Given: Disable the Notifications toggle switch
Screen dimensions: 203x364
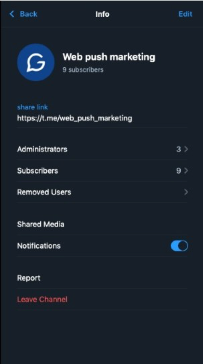Looking at the screenshot, I should 179,246.
